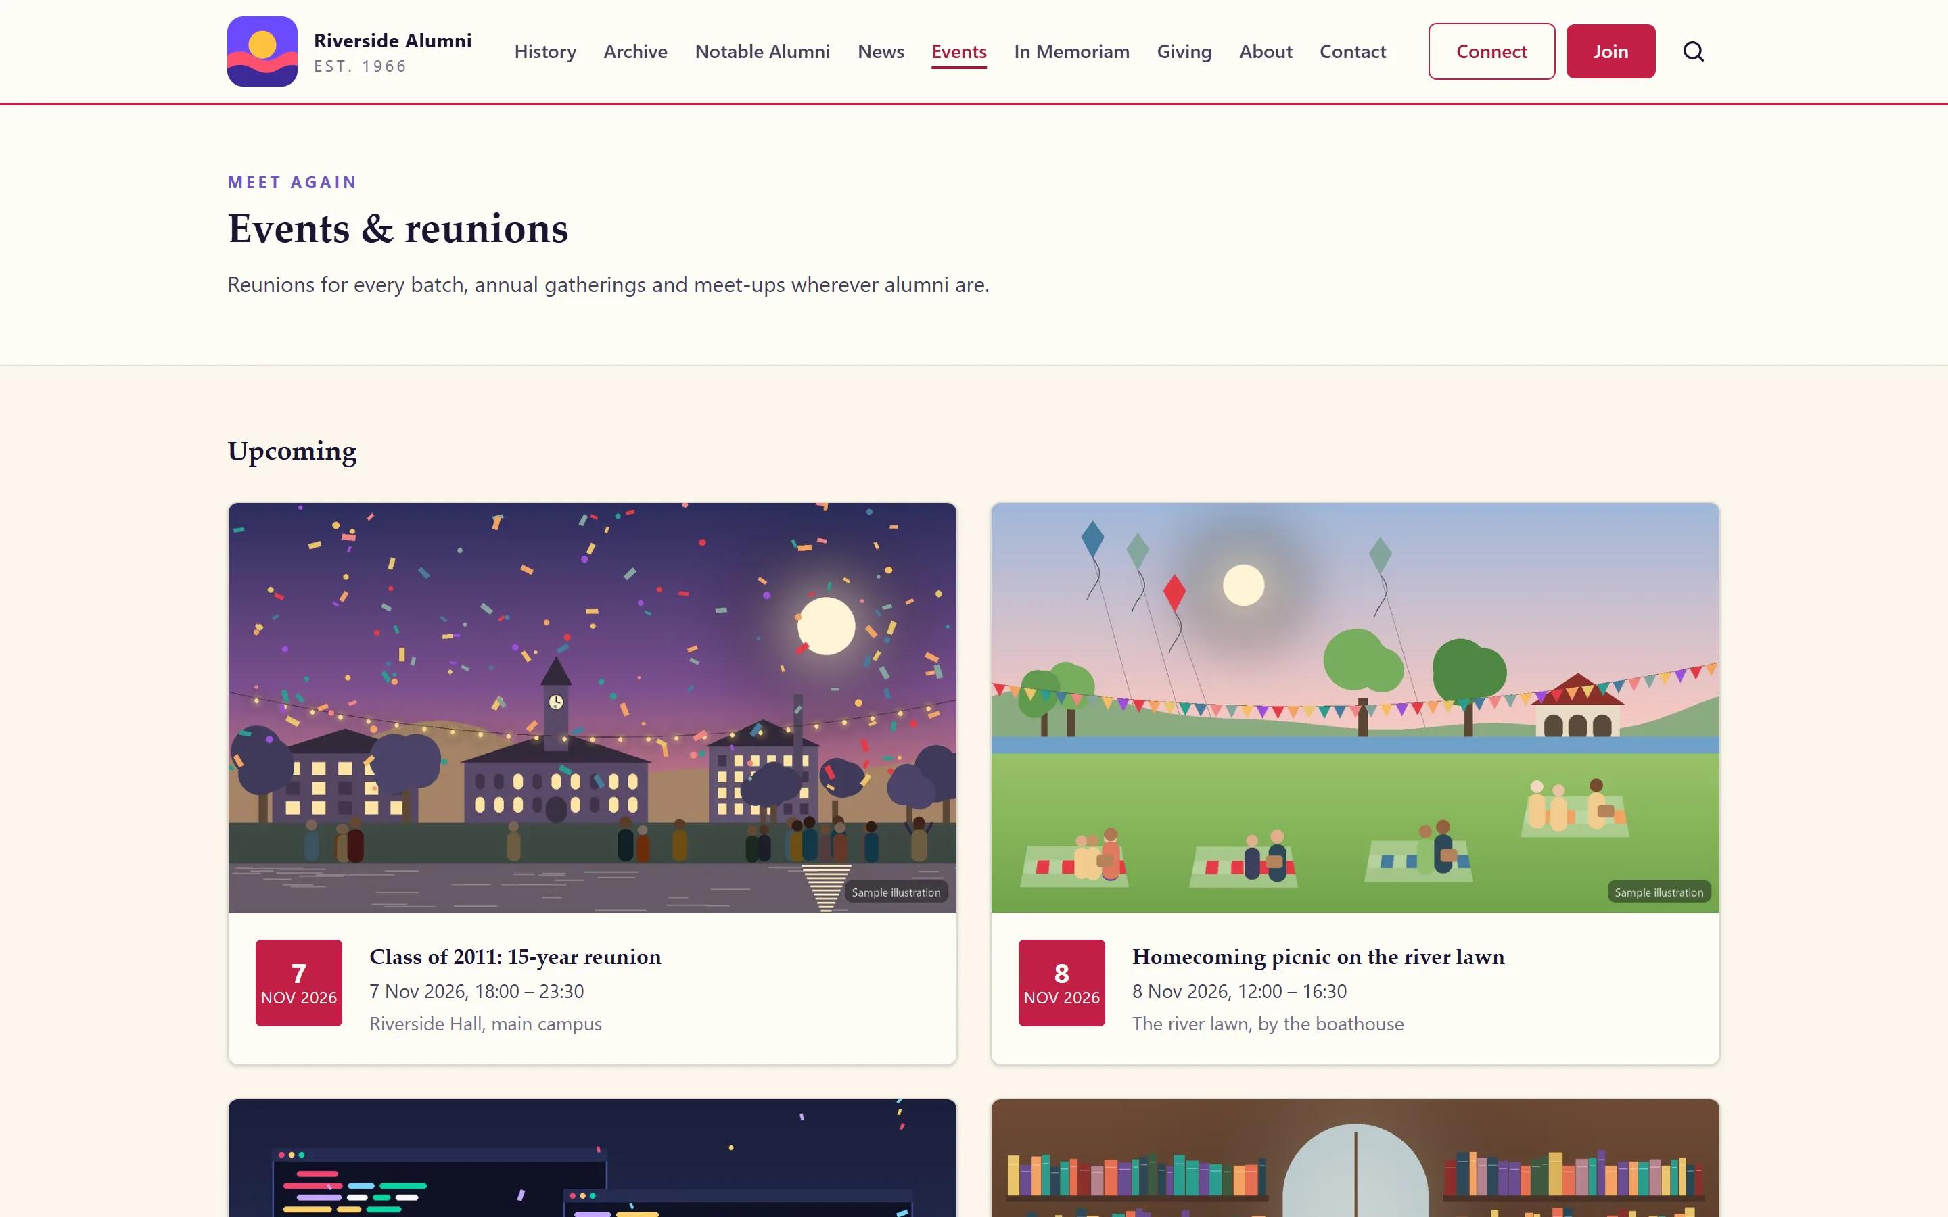This screenshot has width=1948, height=1217.
Task: Click the Riverside Alumni logo icon
Action: [x=262, y=51]
